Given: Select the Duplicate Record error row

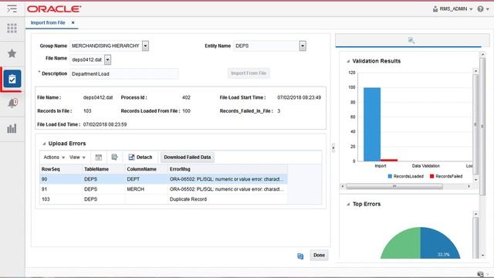Looking at the screenshot, I should 164,199.
